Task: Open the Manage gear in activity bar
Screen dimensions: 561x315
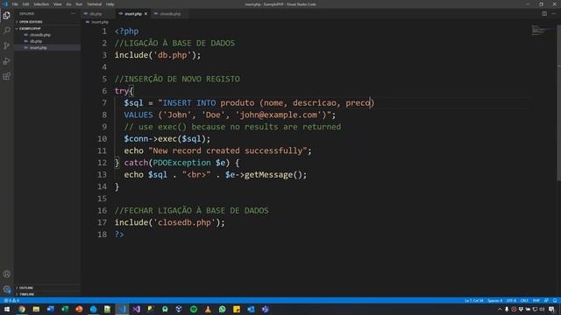Action: pyautogui.click(x=6, y=290)
